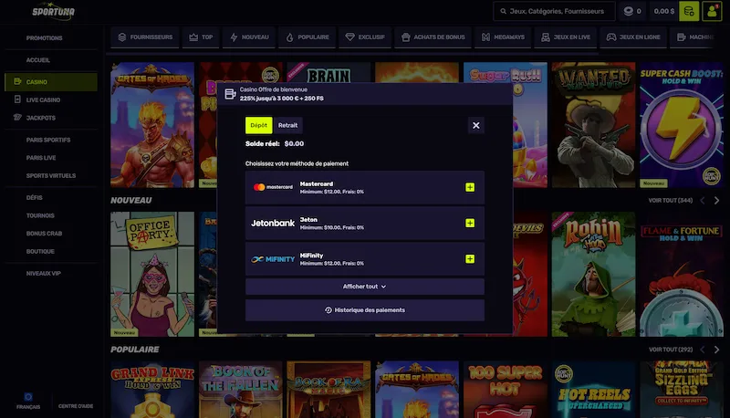Image resolution: width=730 pixels, height=418 pixels.
Task: Open Niveaux VIP in sidebar
Action: [x=44, y=273]
